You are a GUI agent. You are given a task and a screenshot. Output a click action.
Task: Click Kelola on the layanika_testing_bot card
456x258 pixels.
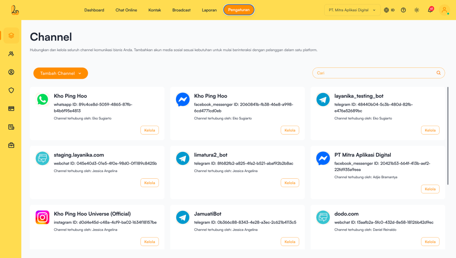430,130
